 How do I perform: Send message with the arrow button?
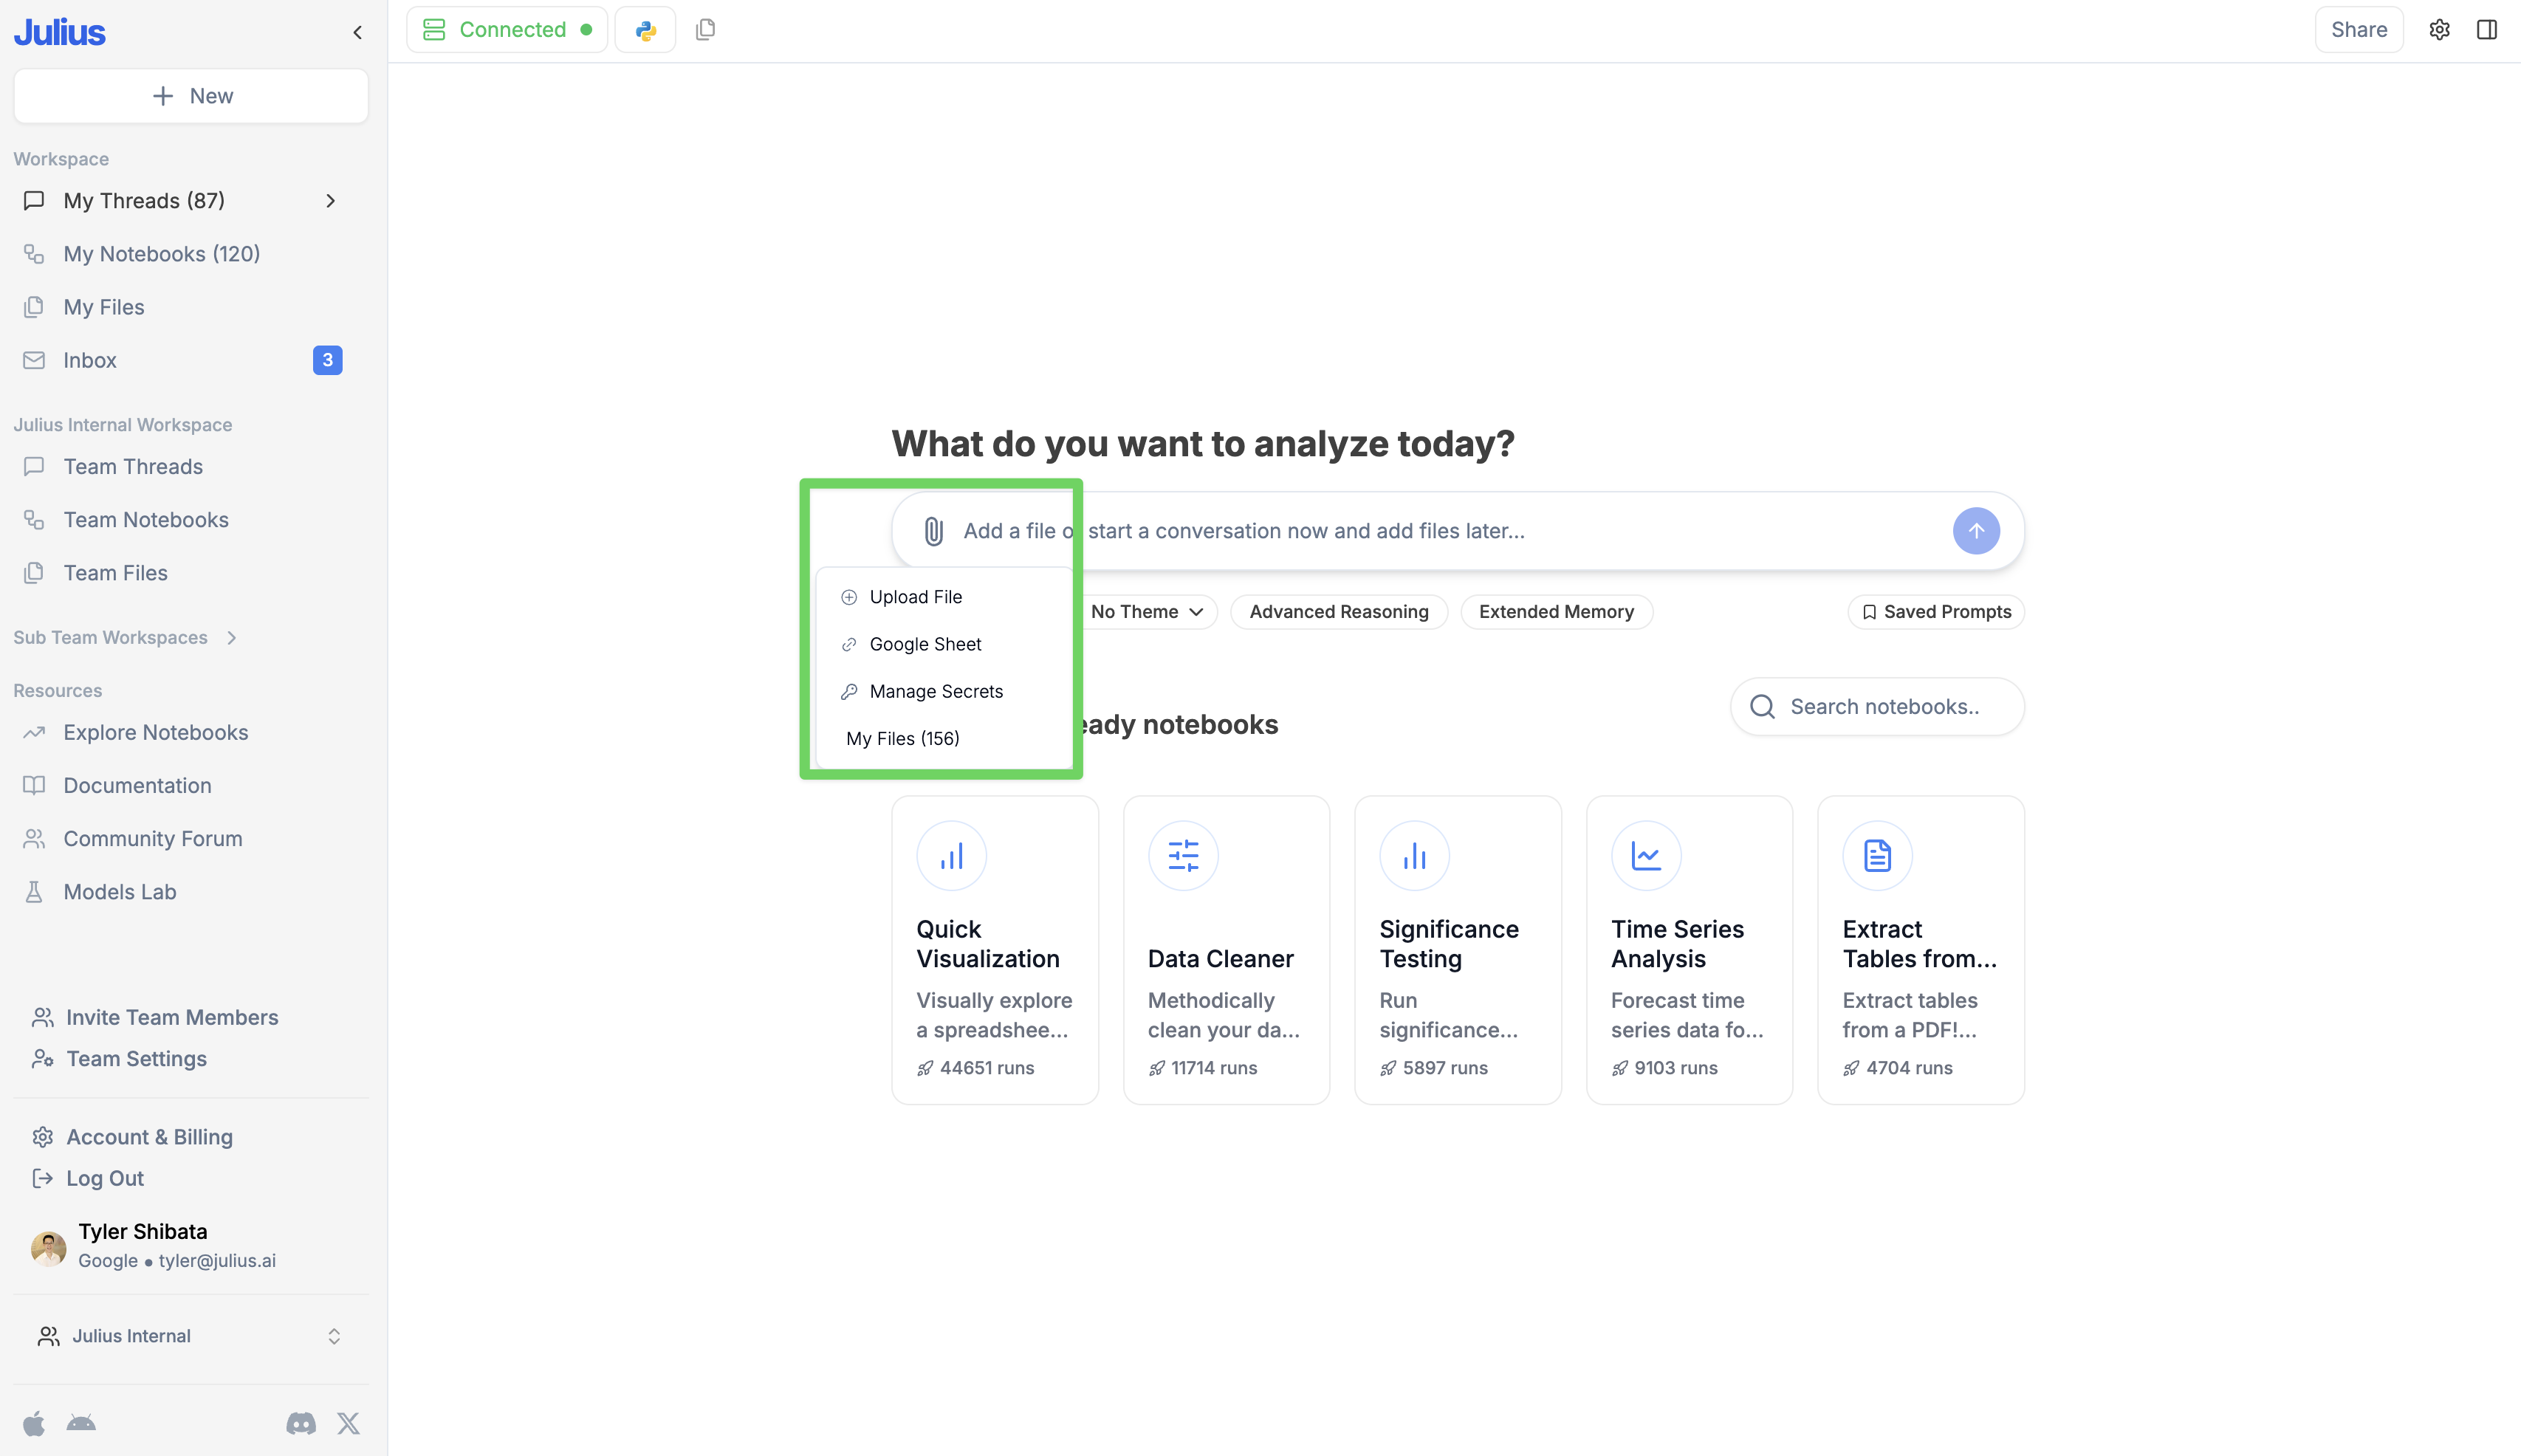pyautogui.click(x=1976, y=531)
